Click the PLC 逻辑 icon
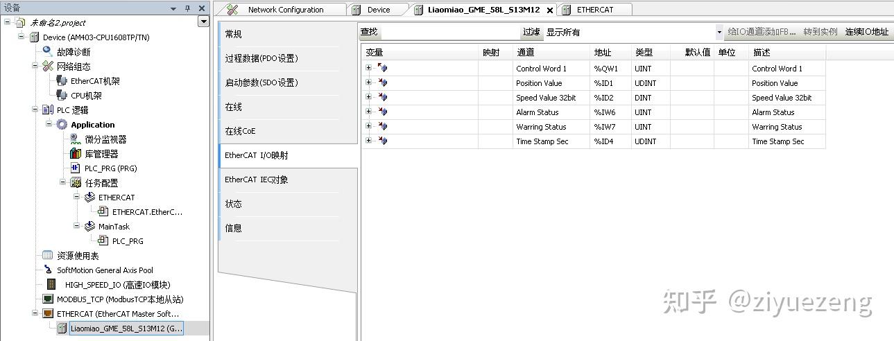The width and height of the screenshot is (894, 341). pos(48,110)
